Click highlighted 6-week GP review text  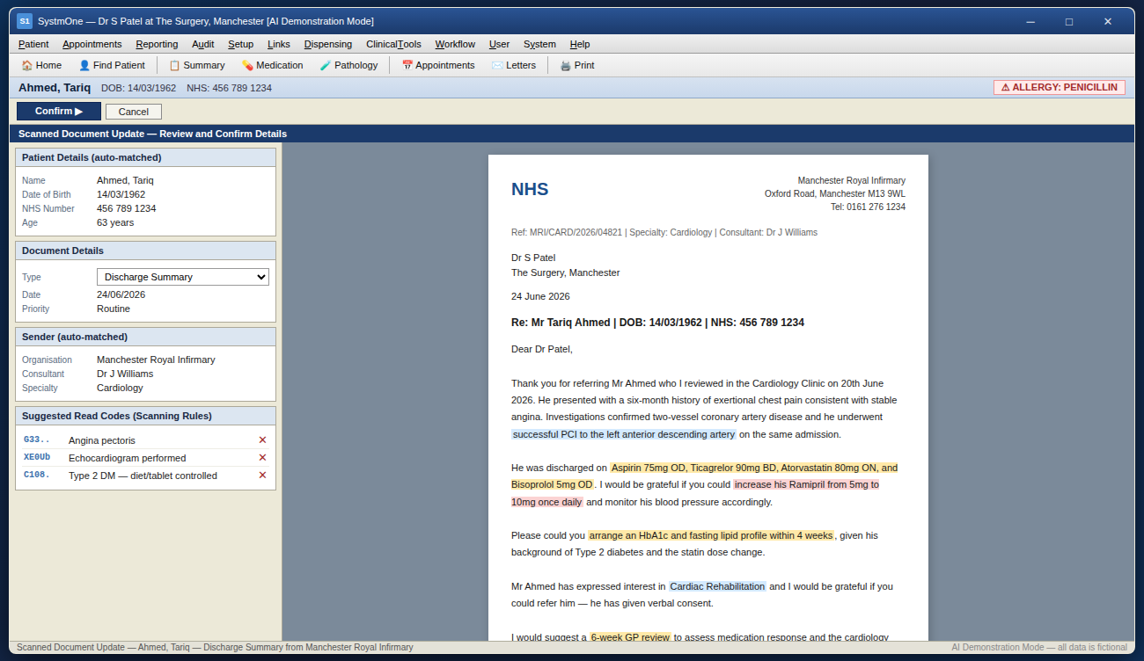[630, 637]
